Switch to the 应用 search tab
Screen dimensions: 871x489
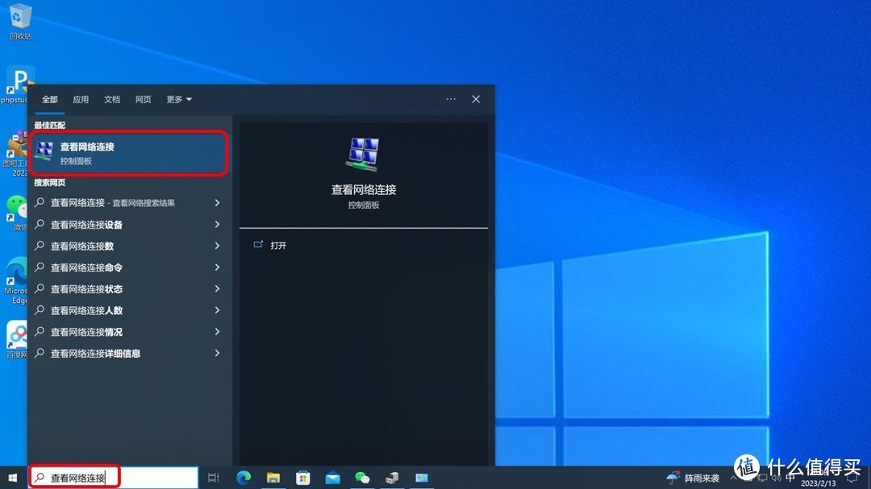pos(81,99)
